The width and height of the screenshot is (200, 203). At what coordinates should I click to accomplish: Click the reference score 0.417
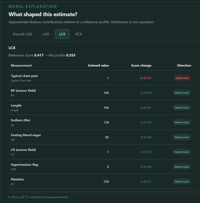pos(39,55)
